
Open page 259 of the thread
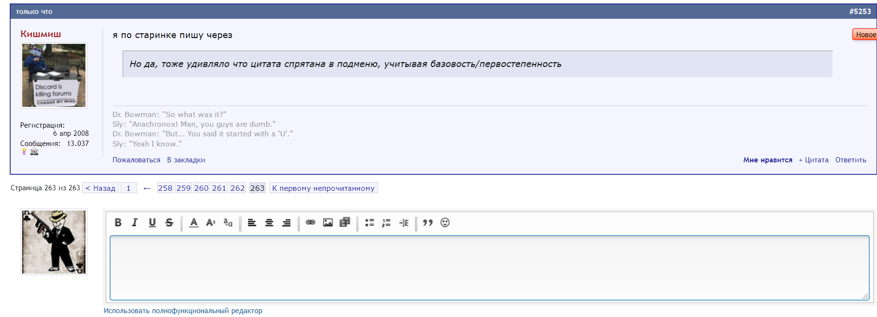click(184, 188)
